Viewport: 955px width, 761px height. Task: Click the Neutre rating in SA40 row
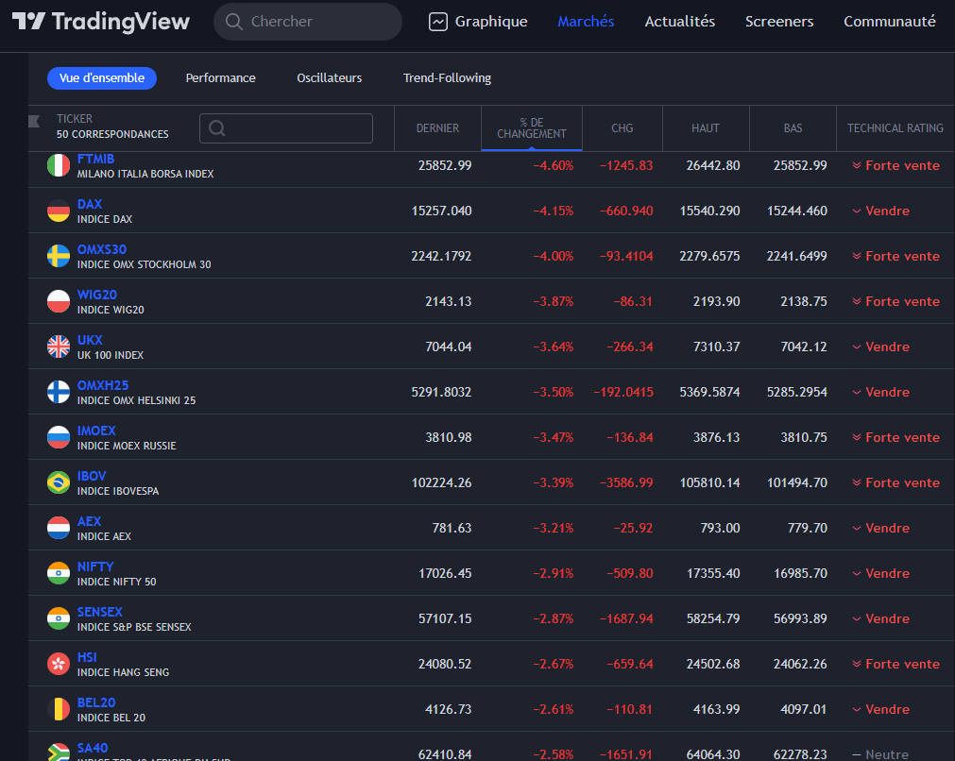pyautogui.click(x=880, y=754)
